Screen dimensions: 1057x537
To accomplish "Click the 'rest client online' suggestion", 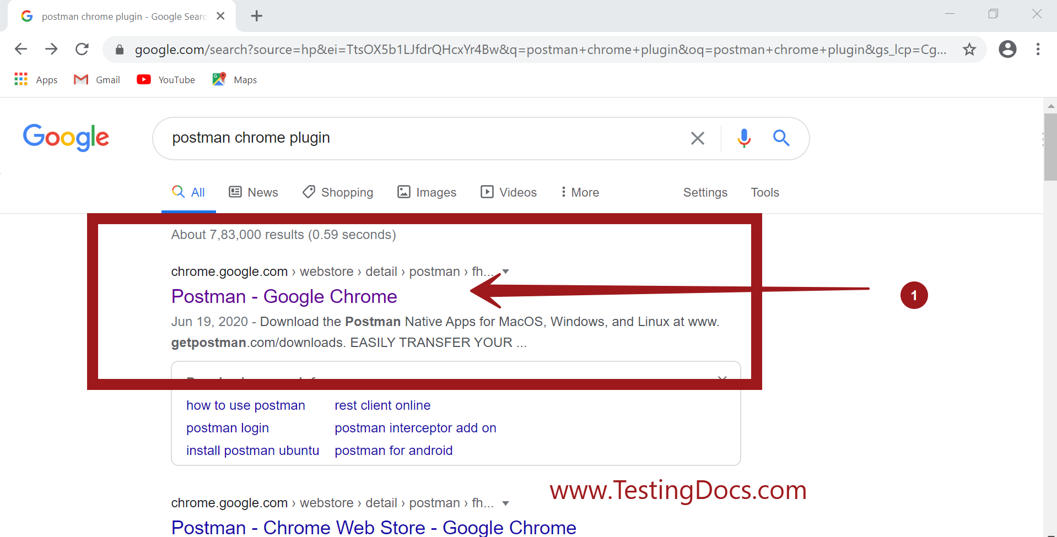I will click(x=382, y=405).
